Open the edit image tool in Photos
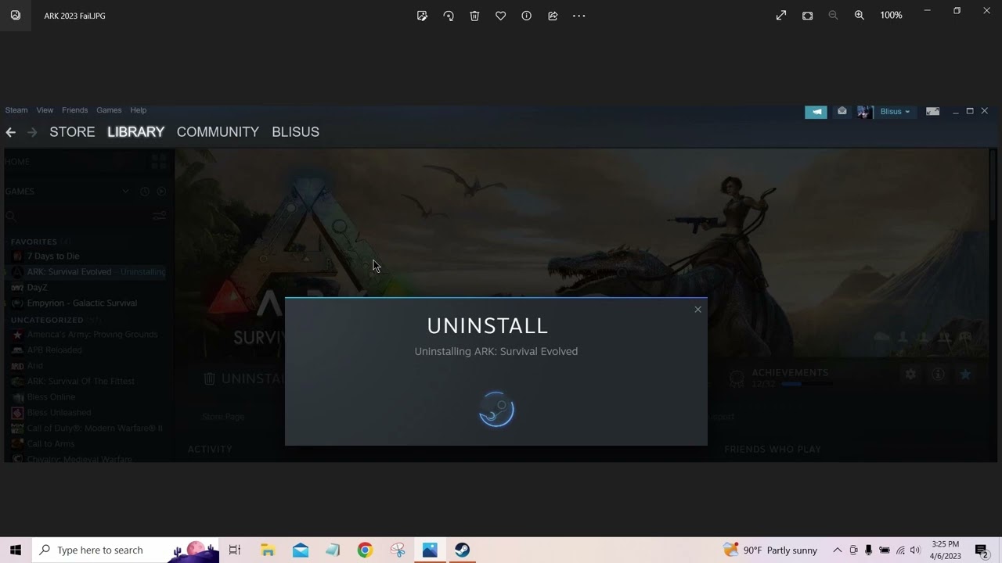 [x=422, y=16]
